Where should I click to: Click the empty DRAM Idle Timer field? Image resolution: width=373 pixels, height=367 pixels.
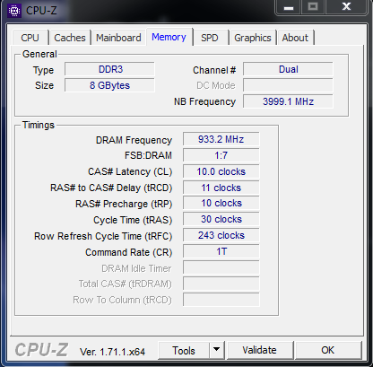point(221,267)
